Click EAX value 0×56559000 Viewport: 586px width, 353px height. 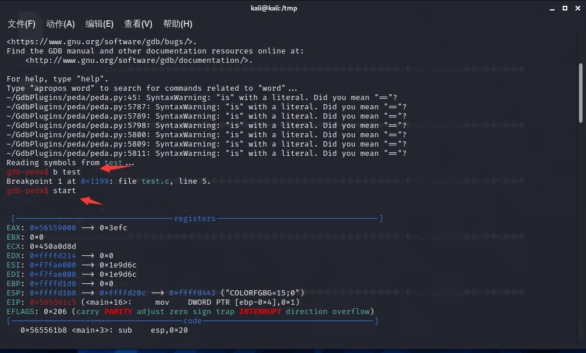[x=53, y=228]
